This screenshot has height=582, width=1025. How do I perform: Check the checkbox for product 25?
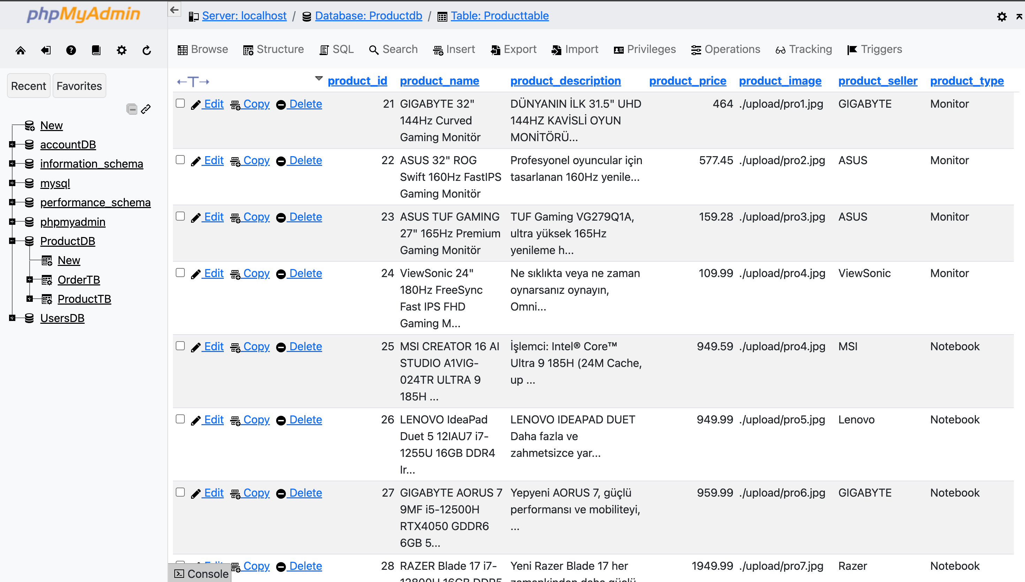pyautogui.click(x=180, y=345)
